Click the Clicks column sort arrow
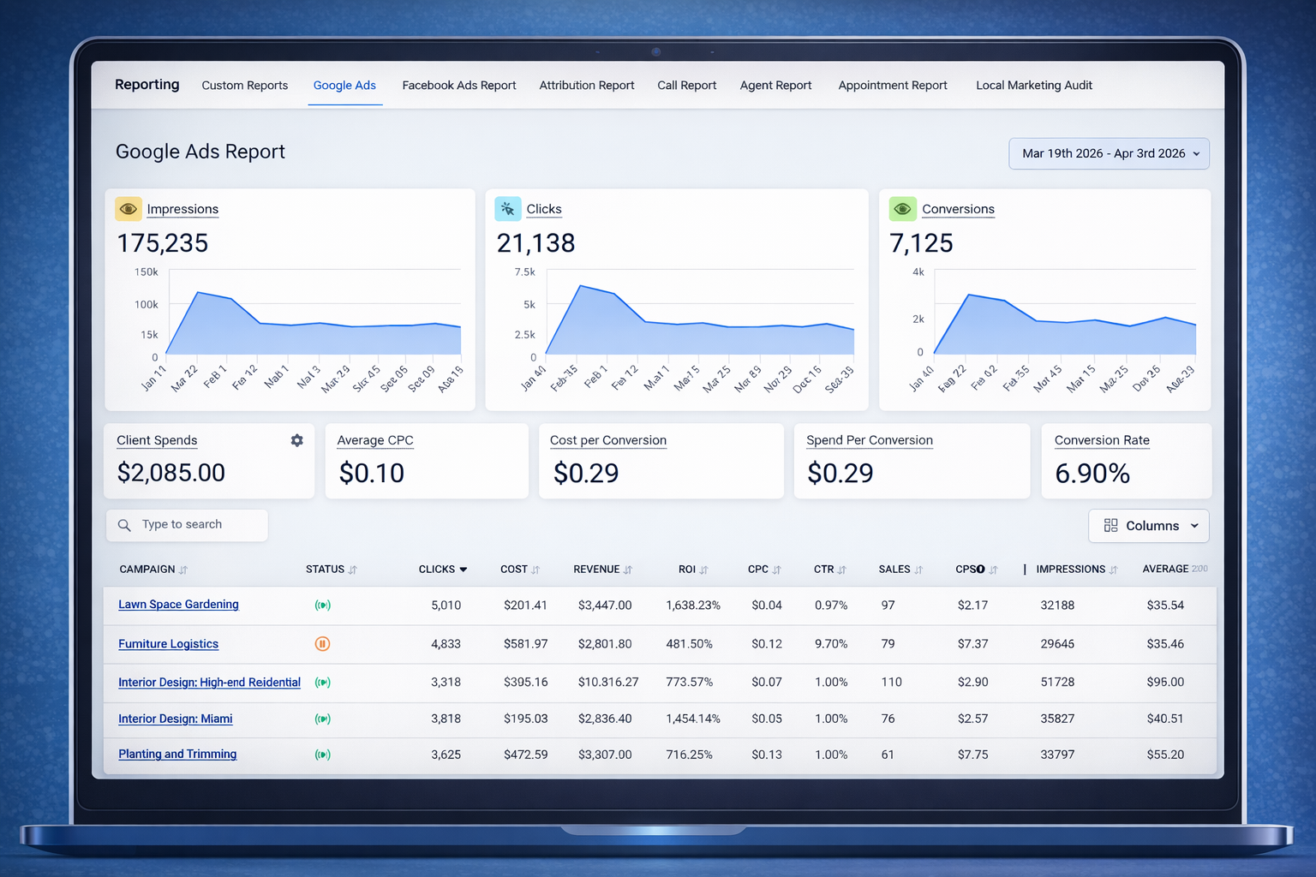 pos(463,569)
